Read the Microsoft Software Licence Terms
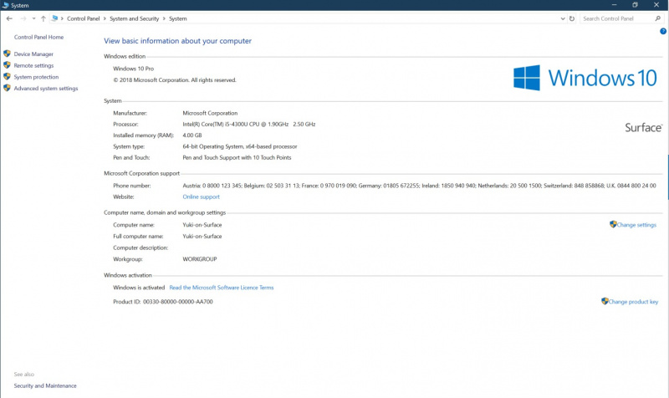 pos(222,288)
